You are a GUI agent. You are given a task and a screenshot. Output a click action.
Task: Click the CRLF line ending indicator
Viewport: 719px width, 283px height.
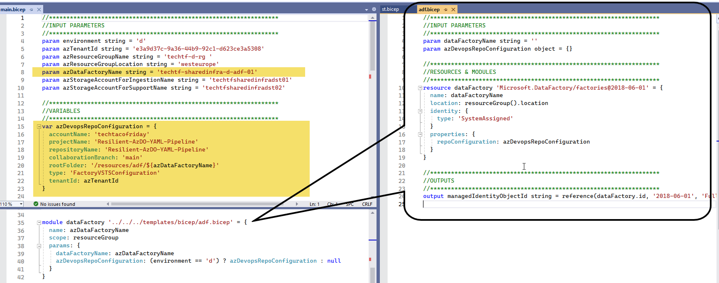point(367,204)
